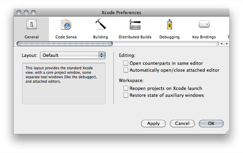Viewport: 243px width, 153px height.
Task: Confirm with the OK button
Action: tap(211, 123)
